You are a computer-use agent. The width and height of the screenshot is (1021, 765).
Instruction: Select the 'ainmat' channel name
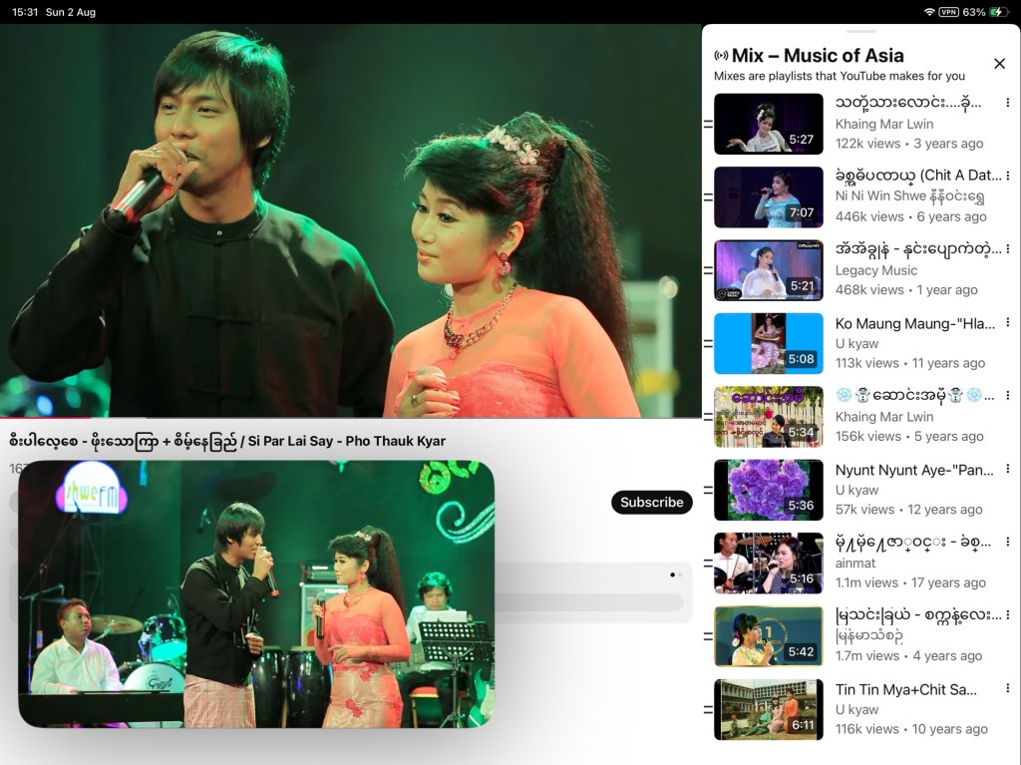click(x=854, y=563)
